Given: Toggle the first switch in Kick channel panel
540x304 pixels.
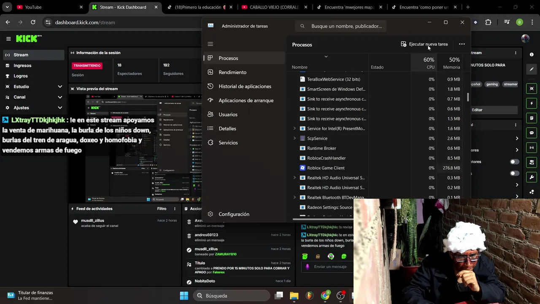Looking at the screenshot, I should click(x=514, y=162).
